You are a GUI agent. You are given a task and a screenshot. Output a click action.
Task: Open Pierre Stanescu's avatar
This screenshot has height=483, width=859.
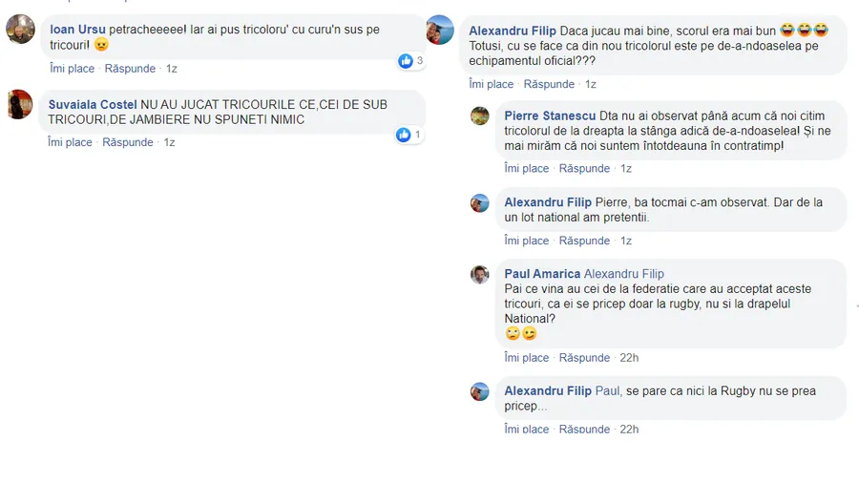tap(480, 116)
